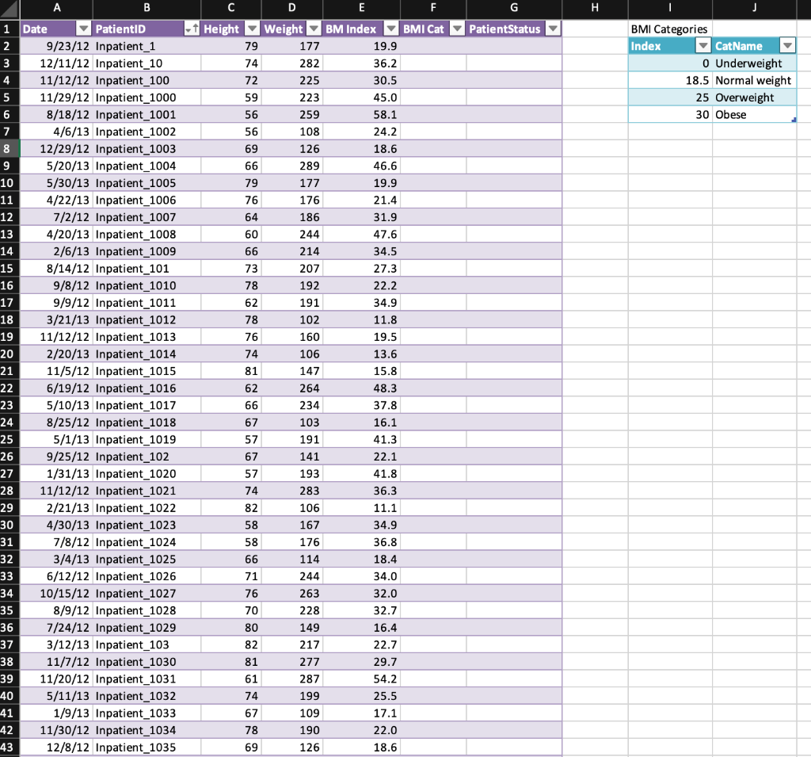Click the BM Index header cell
Viewport: 811px width, 757px height.
361,29
